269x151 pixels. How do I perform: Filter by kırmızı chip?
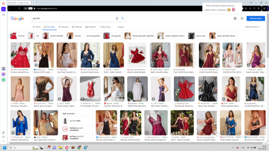click(18, 36)
